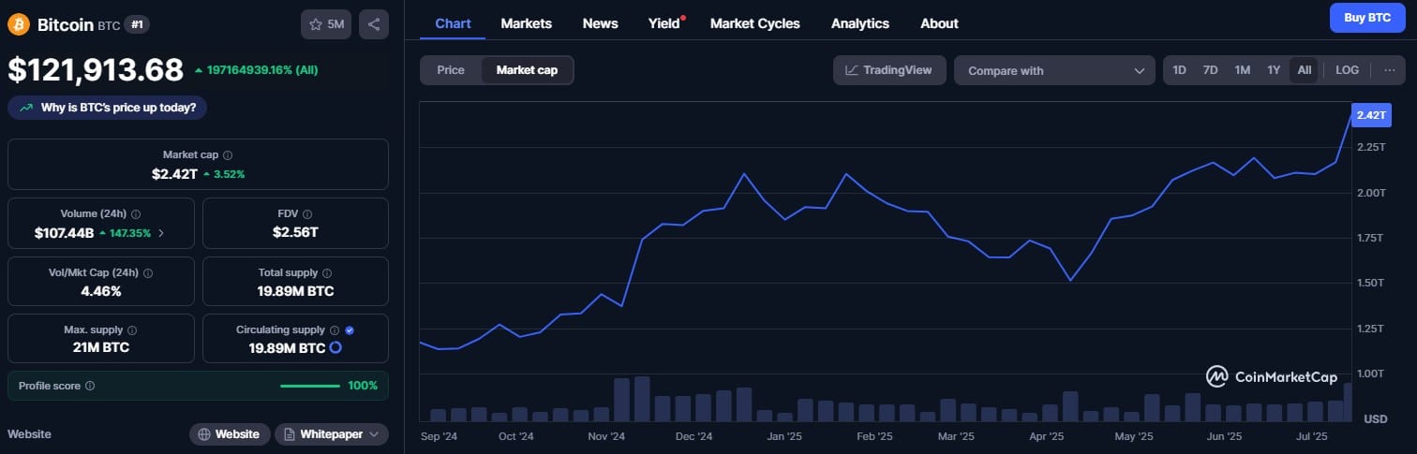Open the Market Cycles tab
Image resolution: width=1417 pixels, height=454 pixels.
coord(754,23)
